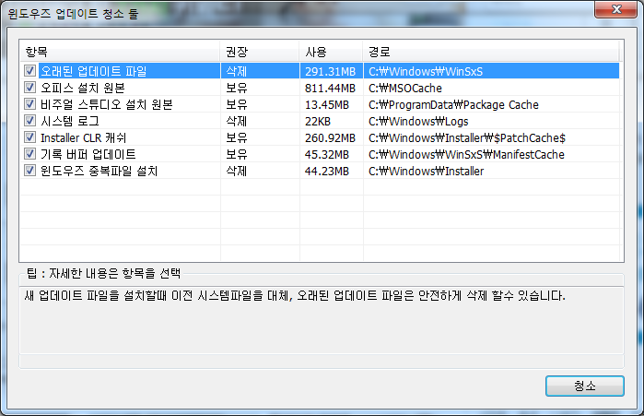
Task: Toggle the 오피스 설치 원본 checkbox
Action: [29, 88]
